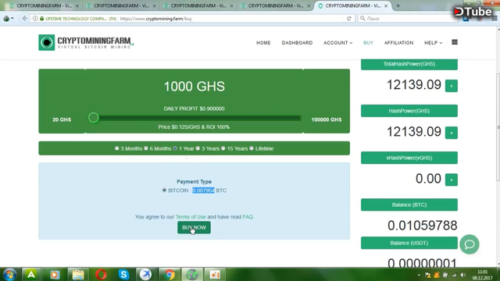Launch Opera from the taskbar

click(101, 274)
